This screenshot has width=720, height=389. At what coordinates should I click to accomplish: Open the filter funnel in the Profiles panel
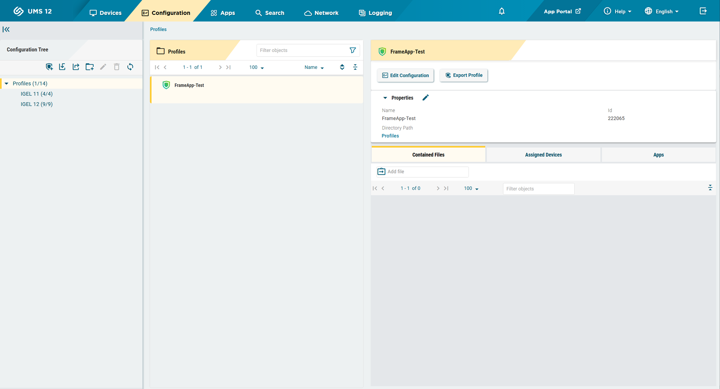[x=352, y=50]
